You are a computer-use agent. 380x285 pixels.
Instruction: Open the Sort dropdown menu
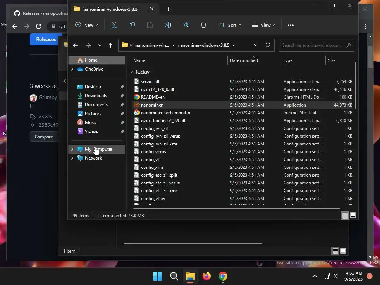230,25
